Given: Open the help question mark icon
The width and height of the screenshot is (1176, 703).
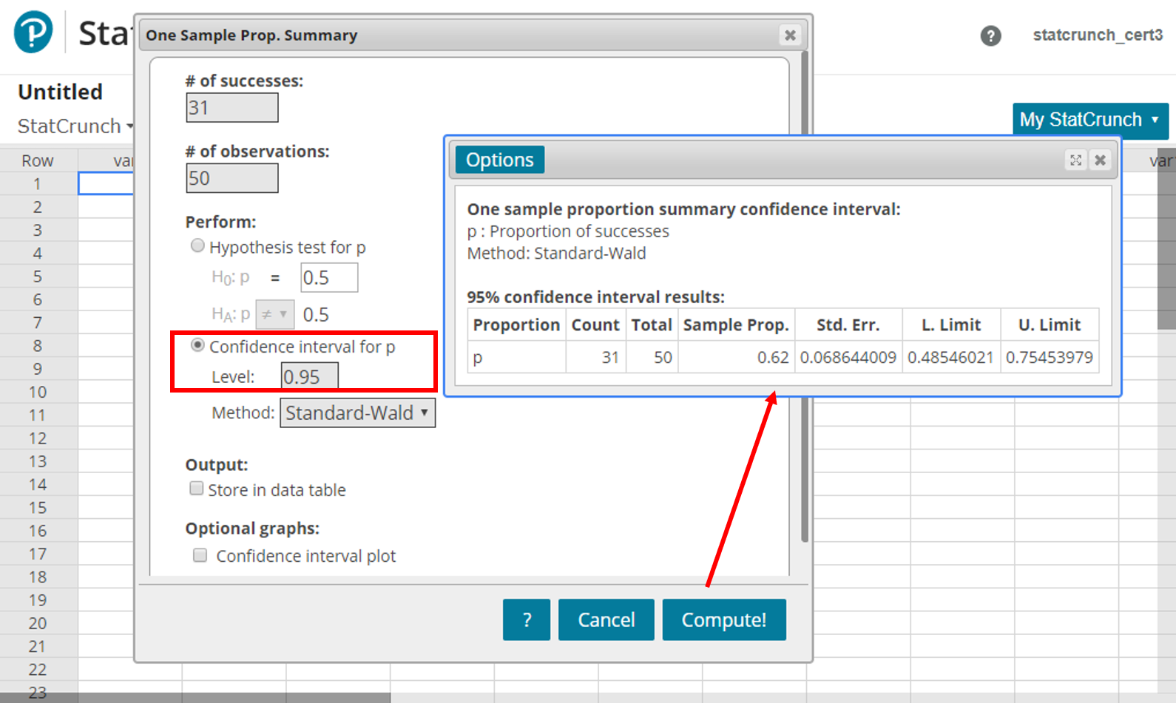Looking at the screenshot, I should coord(990,35).
